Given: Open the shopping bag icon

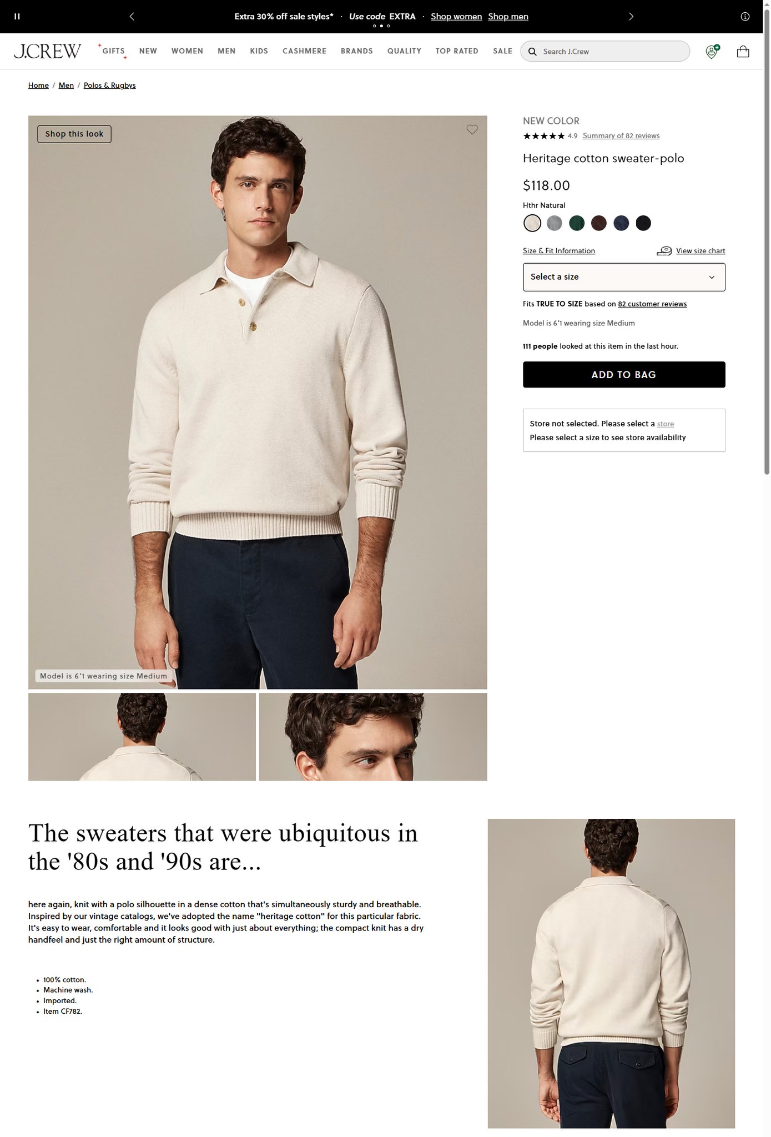Looking at the screenshot, I should click(x=743, y=52).
